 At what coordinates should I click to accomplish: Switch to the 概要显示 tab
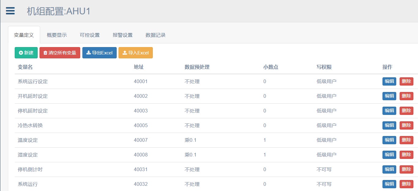pos(57,35)
